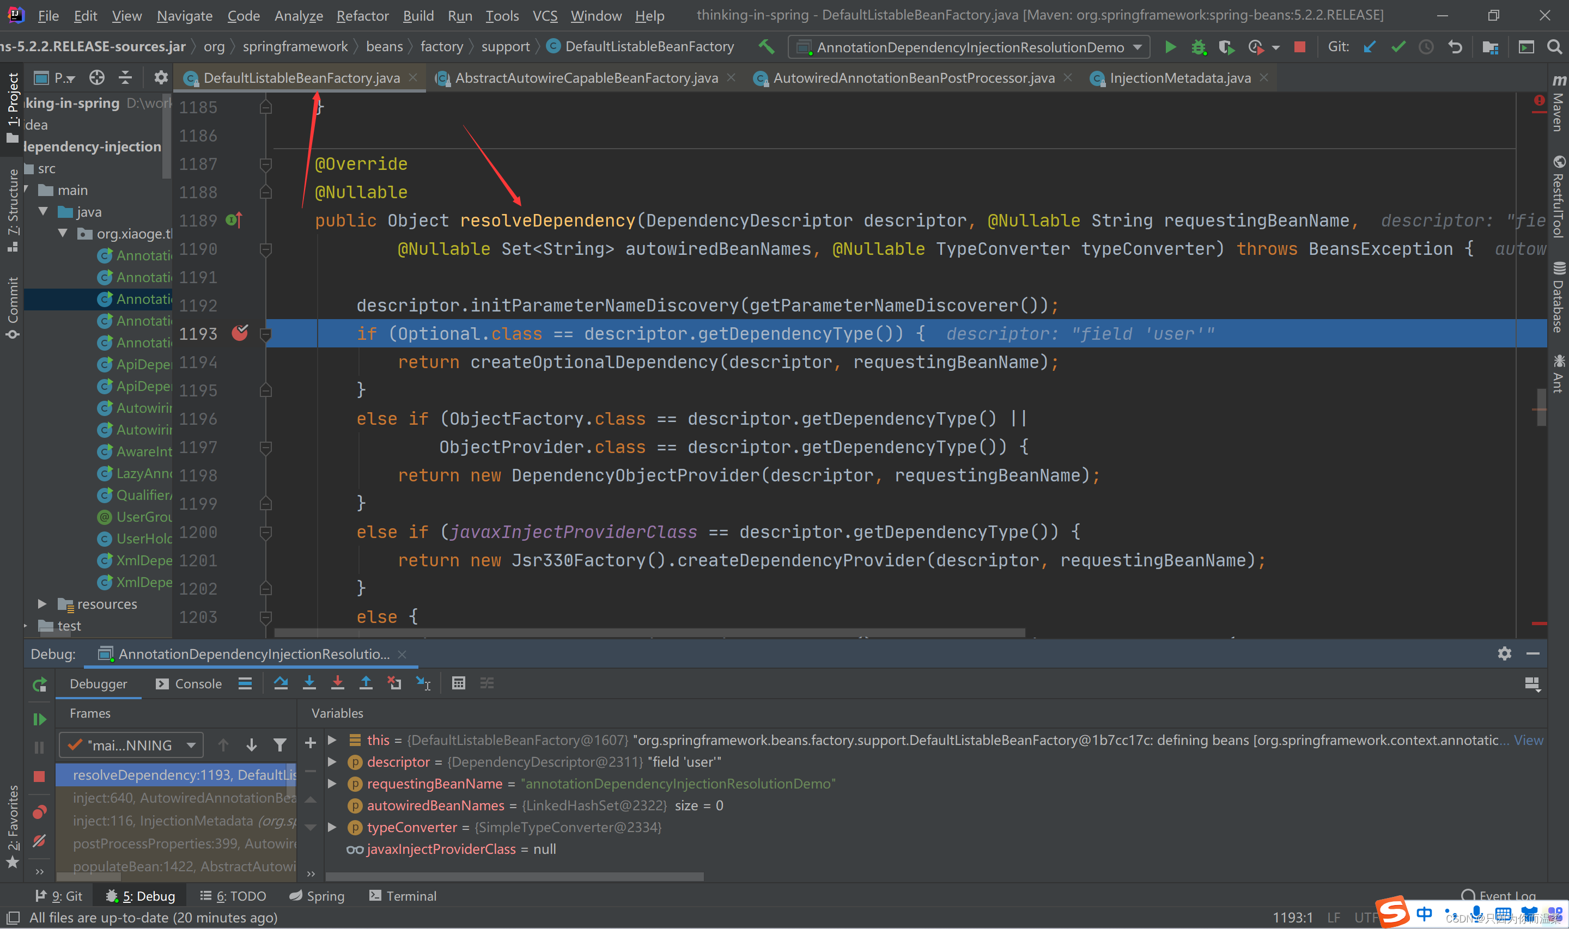The height and width of the screenshot is (929, 1569).
Task: Click the AnnotationDependencyInjectionResolutio... run config dropdown
Action: pyautogui.click(x=969, y=46)
